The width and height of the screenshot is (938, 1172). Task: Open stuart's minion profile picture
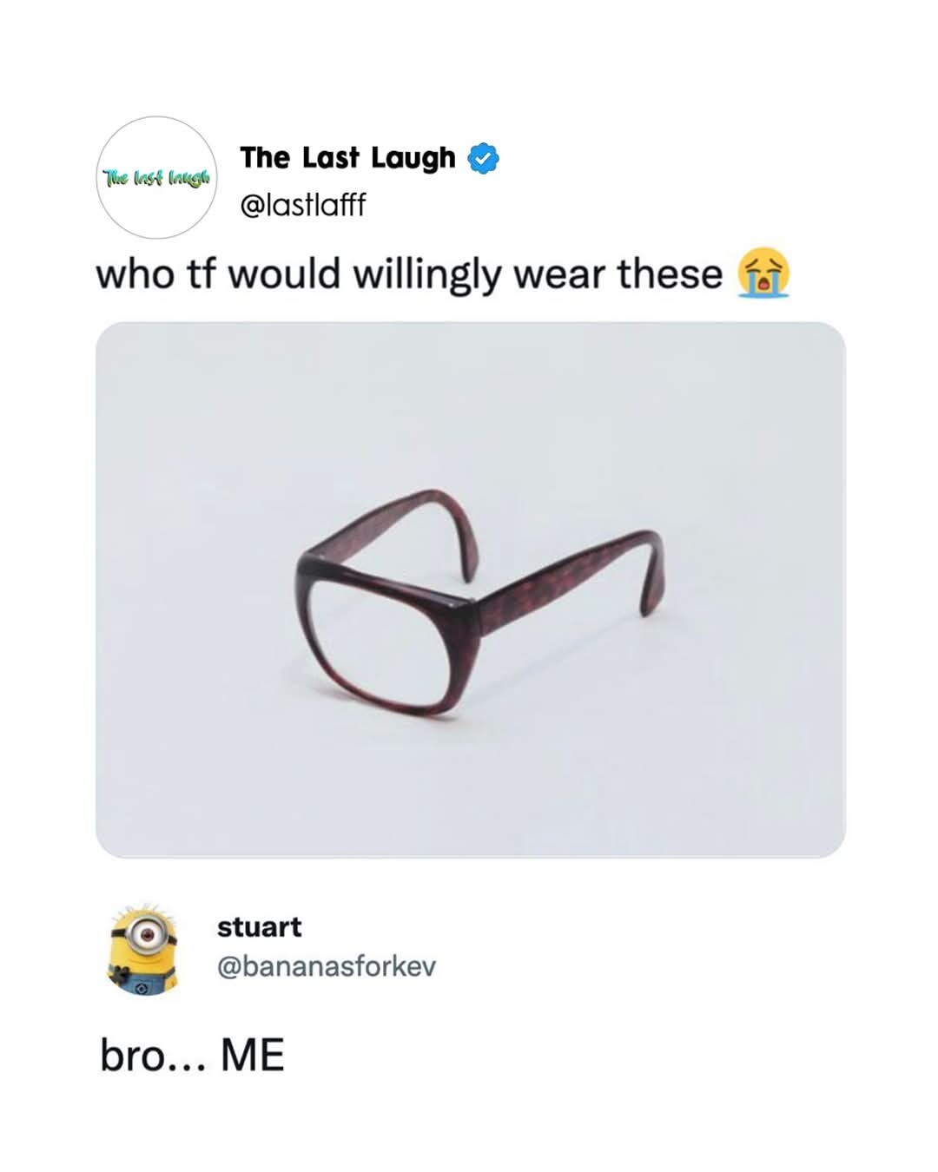tap(143, 948)
